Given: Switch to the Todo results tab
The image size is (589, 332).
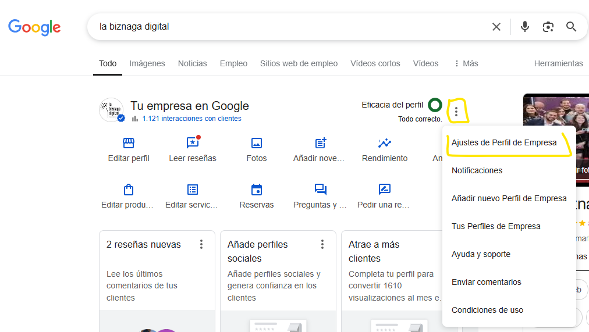Looking at the screenshot, I should [108, 63].
